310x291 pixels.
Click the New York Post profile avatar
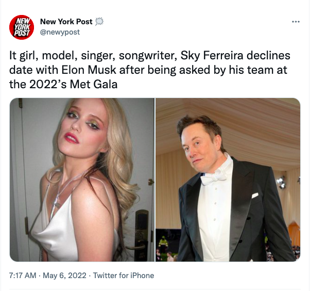point(21,27)
